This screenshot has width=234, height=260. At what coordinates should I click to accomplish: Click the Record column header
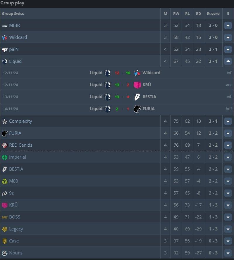(x=213, y=14)
